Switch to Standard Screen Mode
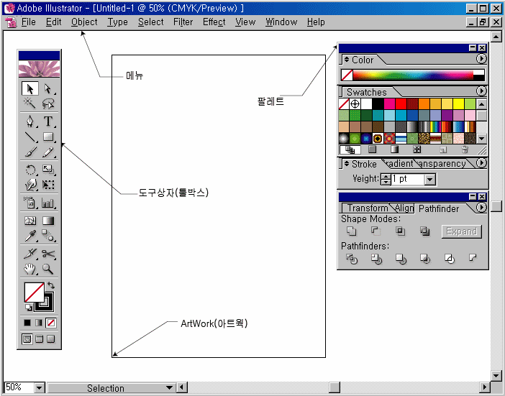The image size is (505, 396). (27, 339)
